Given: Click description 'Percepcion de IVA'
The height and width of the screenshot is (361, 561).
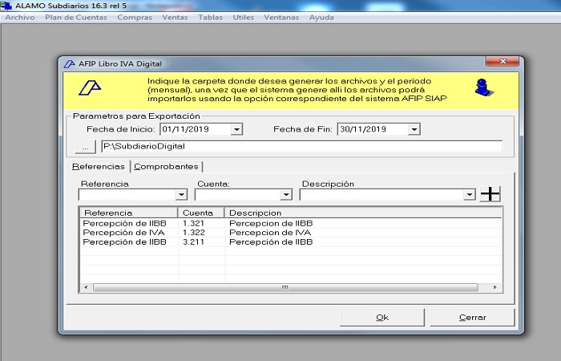Looking at the screenshot, I should pyautogui.click(x=270, y=233).
